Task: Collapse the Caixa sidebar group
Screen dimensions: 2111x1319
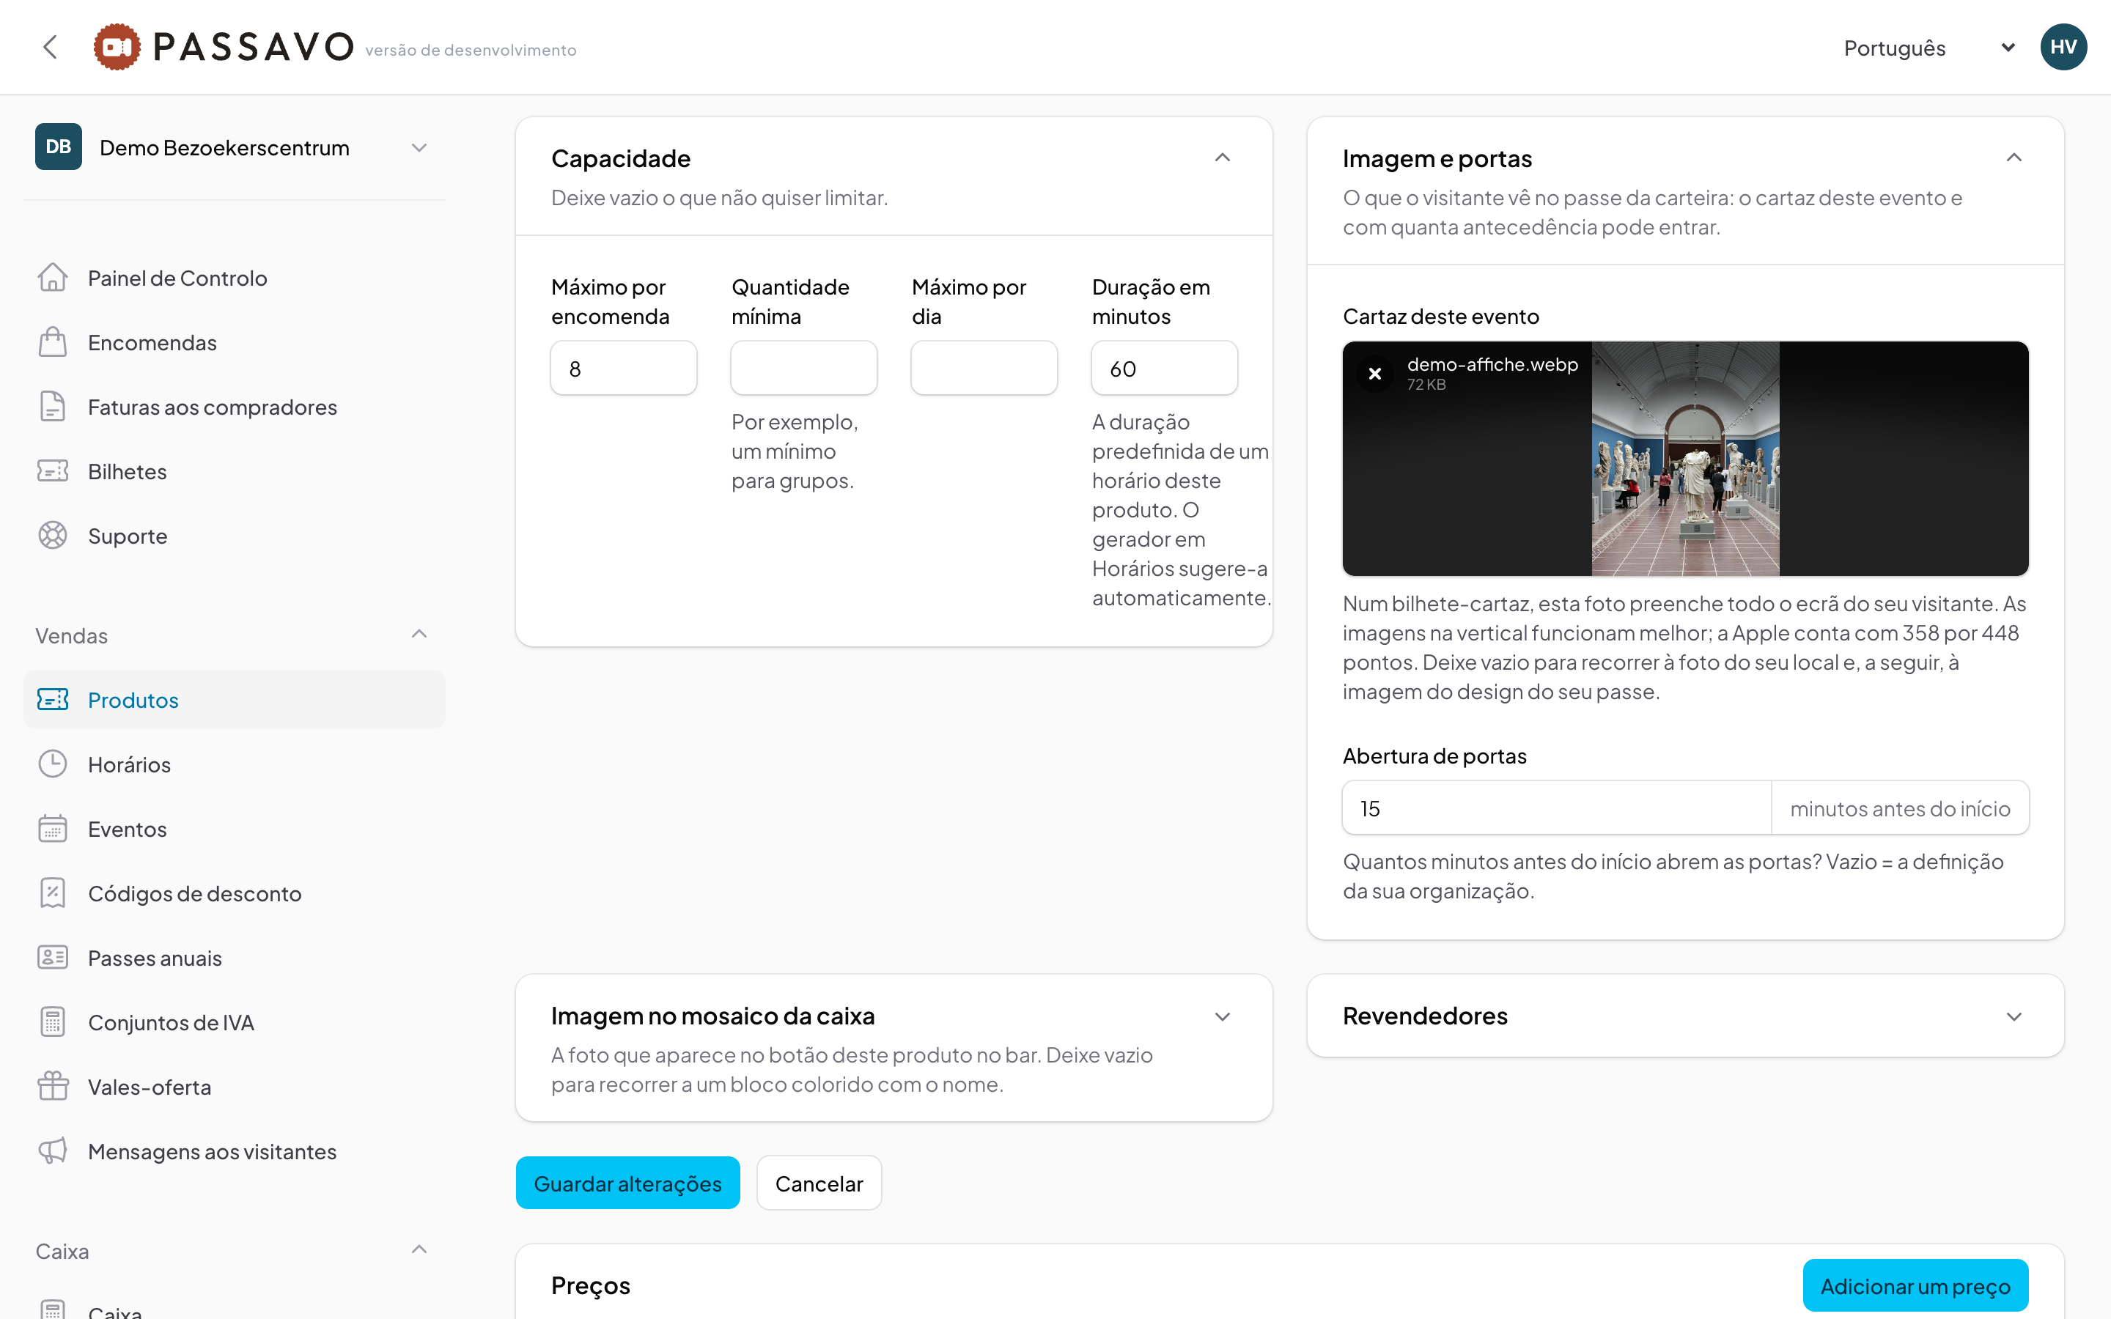Action: click(x=419, y=1250)
